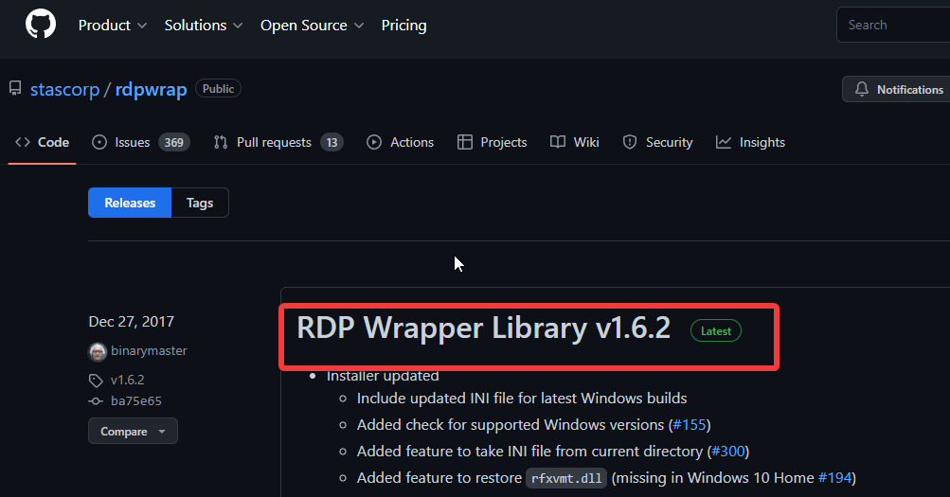Image resolution: width=950 pixels, height=497 pixels.
Task: Click the Code tab brackets icon
Action: 23,142
